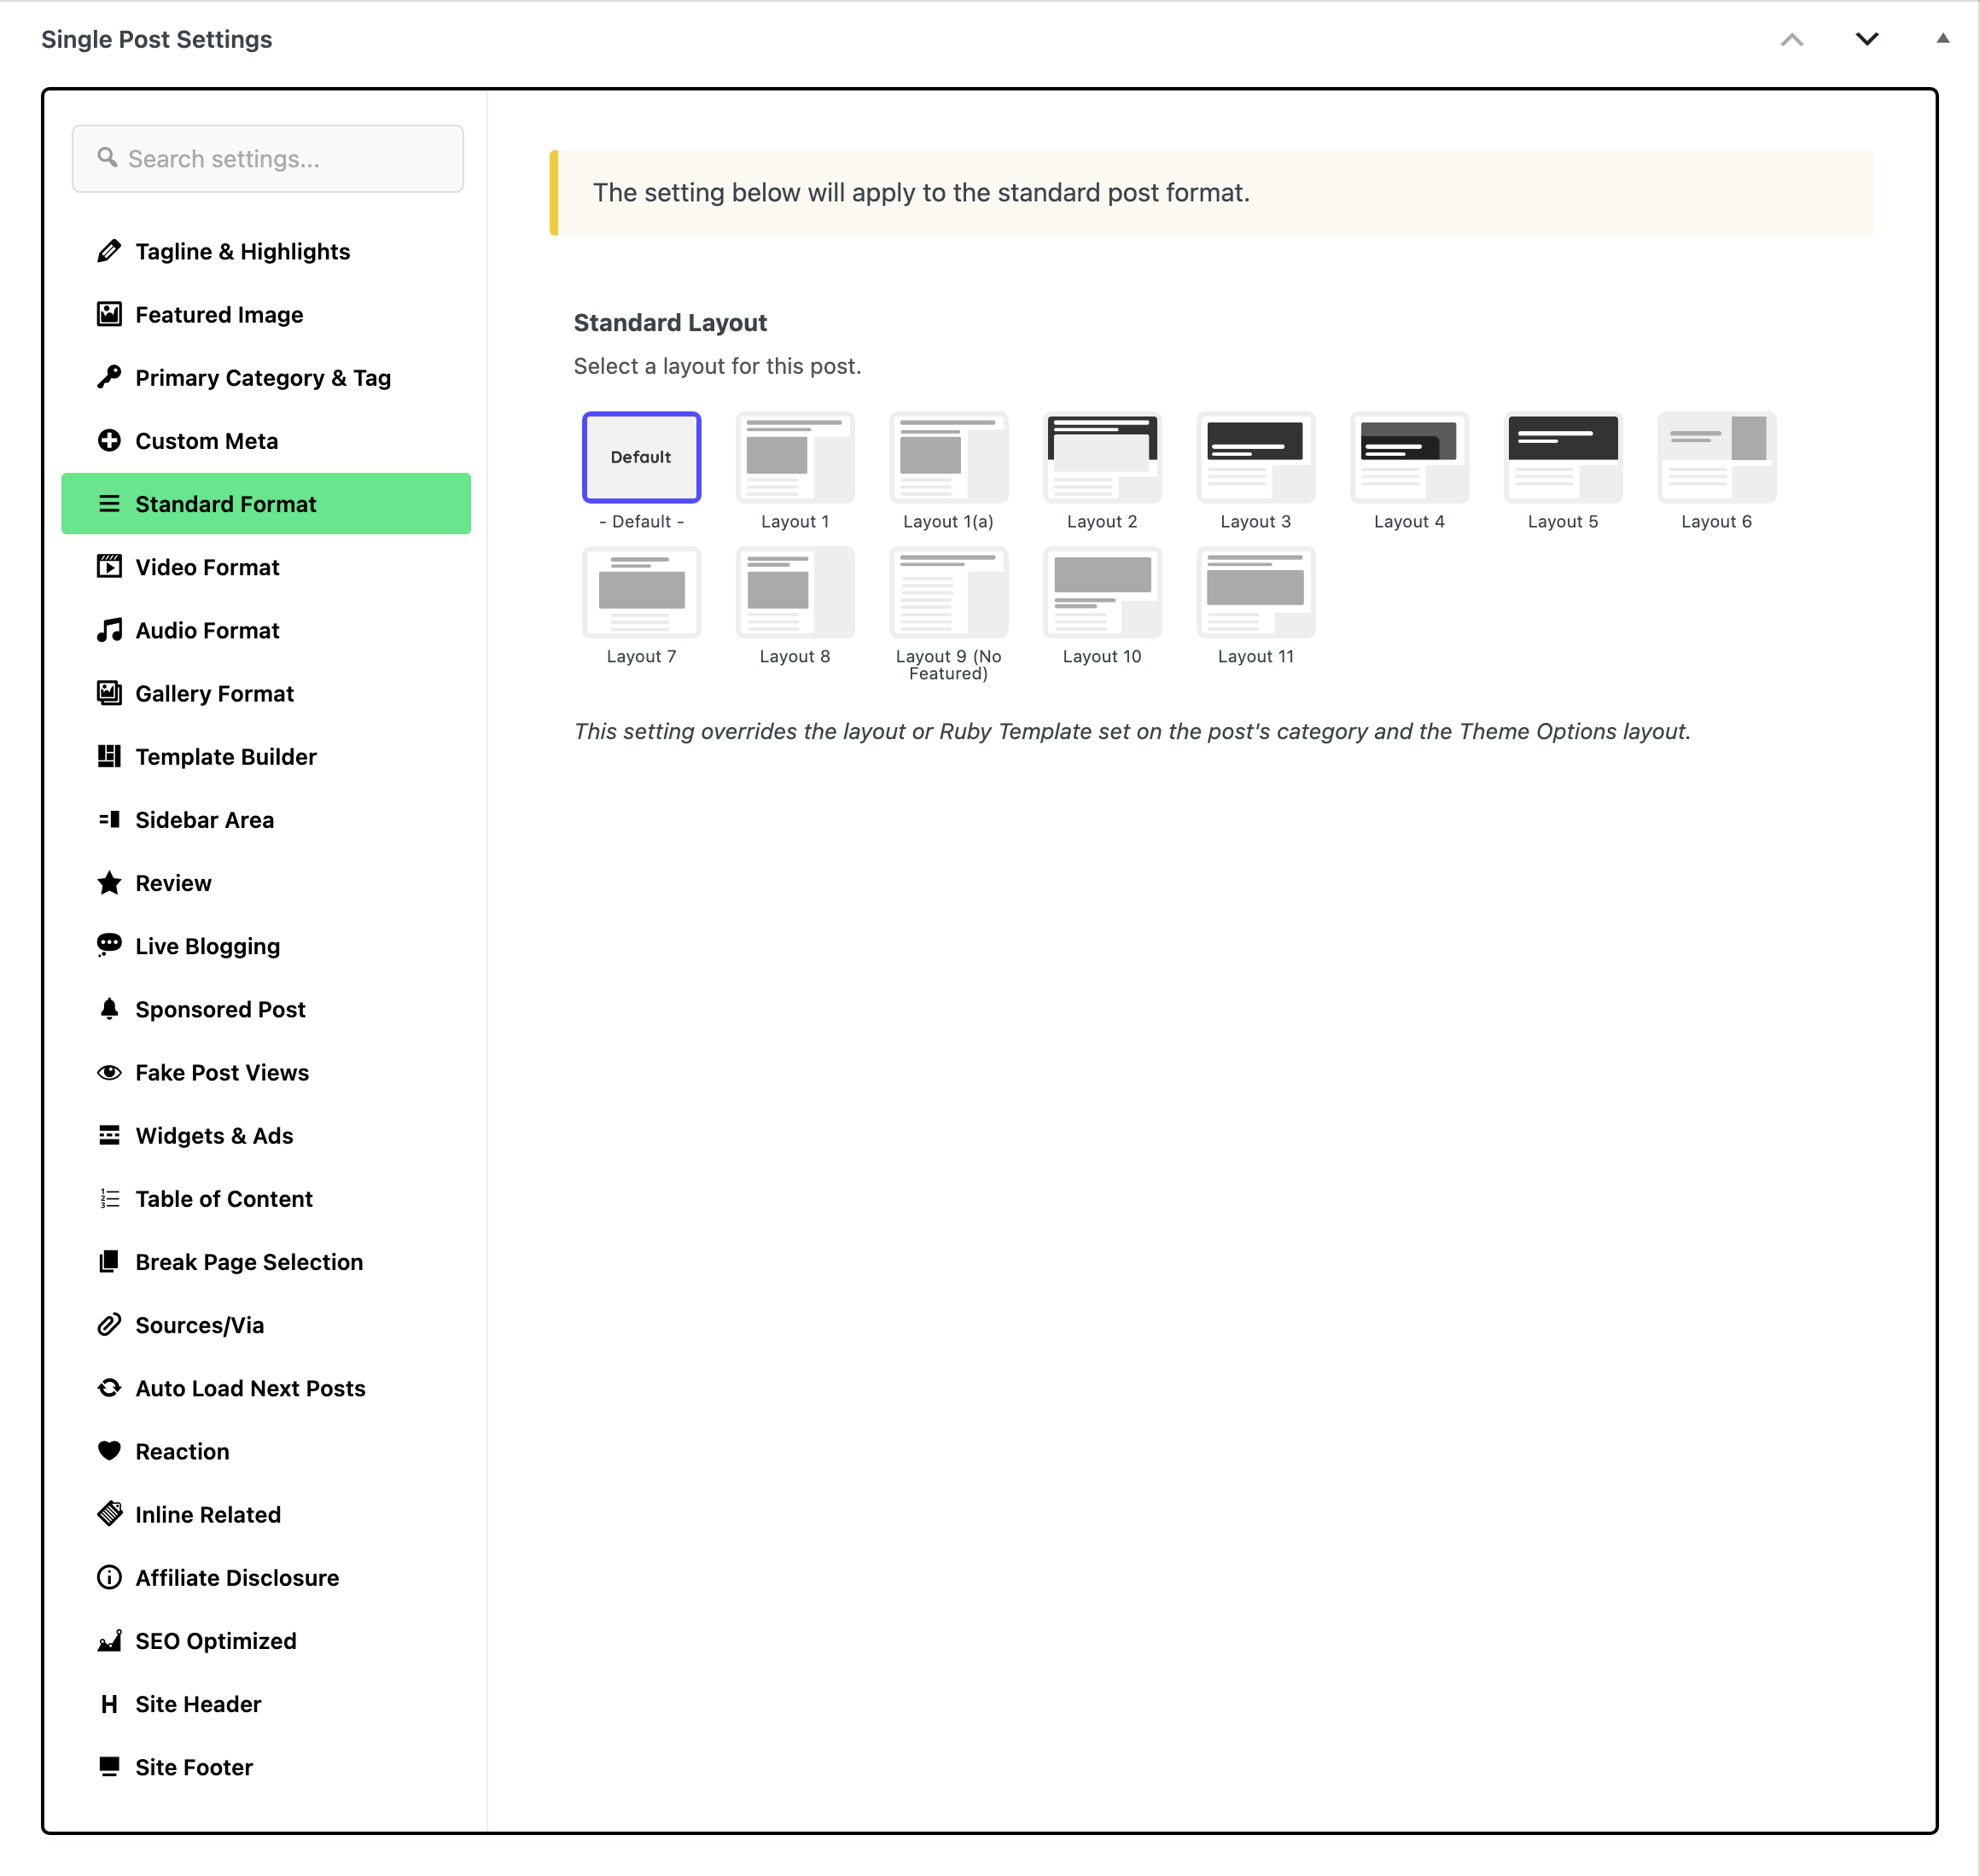The width and height of the screenshot is (1980, 1876).
Task: Pick the Layout 2 option
Action: (x=1102, y=457)
